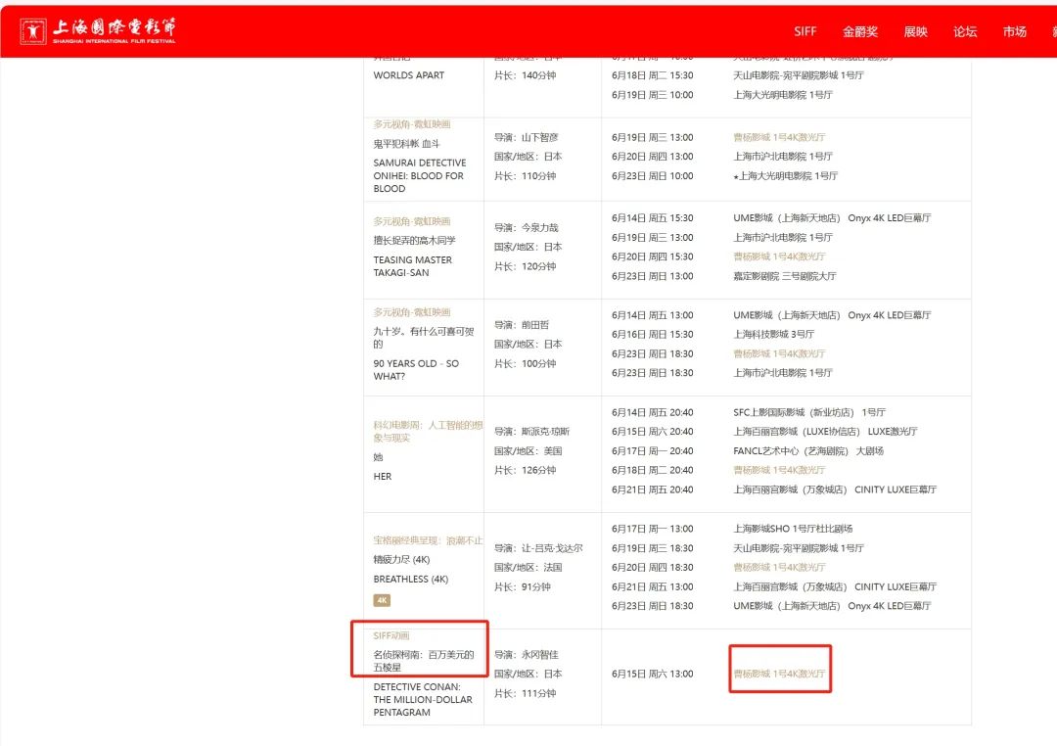The image size is (1057, 746).
Task: Click the 4K badge under Breathless
Action: pyautogui.click(x=382, y=600)
